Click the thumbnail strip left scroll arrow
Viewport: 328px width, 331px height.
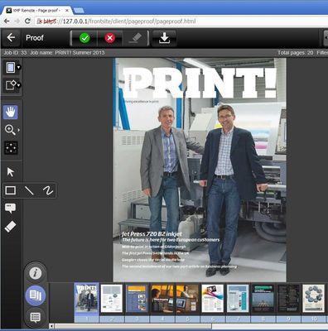click(x=51, y=326)
